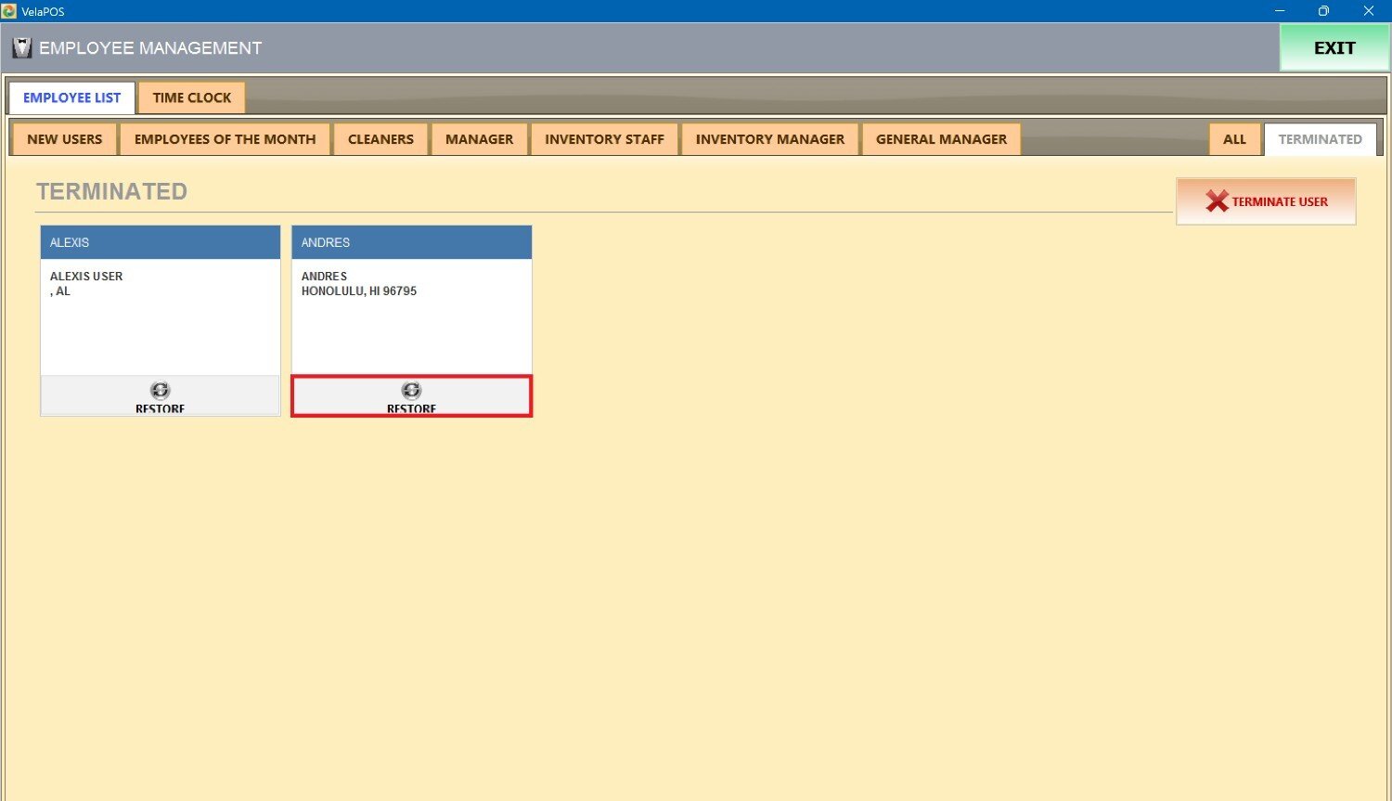1392x801 pixels.
Task: Filter employees by Cleaners
Action: 380,139
